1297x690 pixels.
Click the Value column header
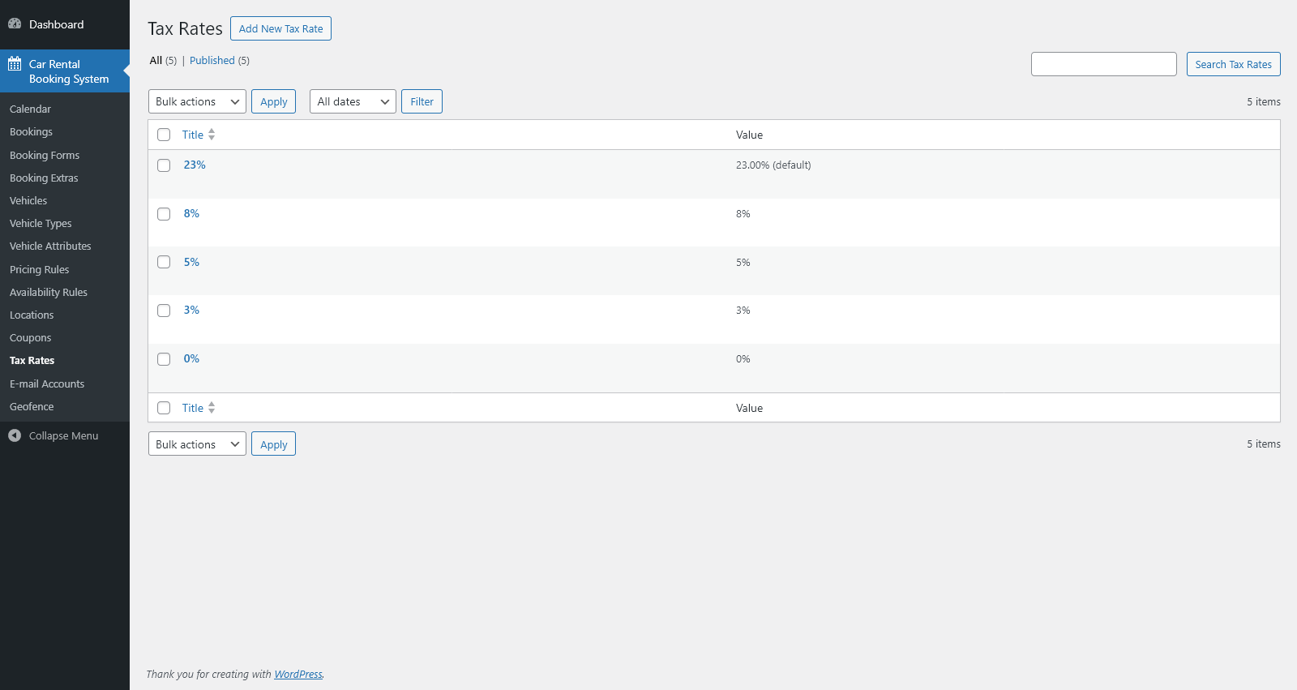pos(749,135)
